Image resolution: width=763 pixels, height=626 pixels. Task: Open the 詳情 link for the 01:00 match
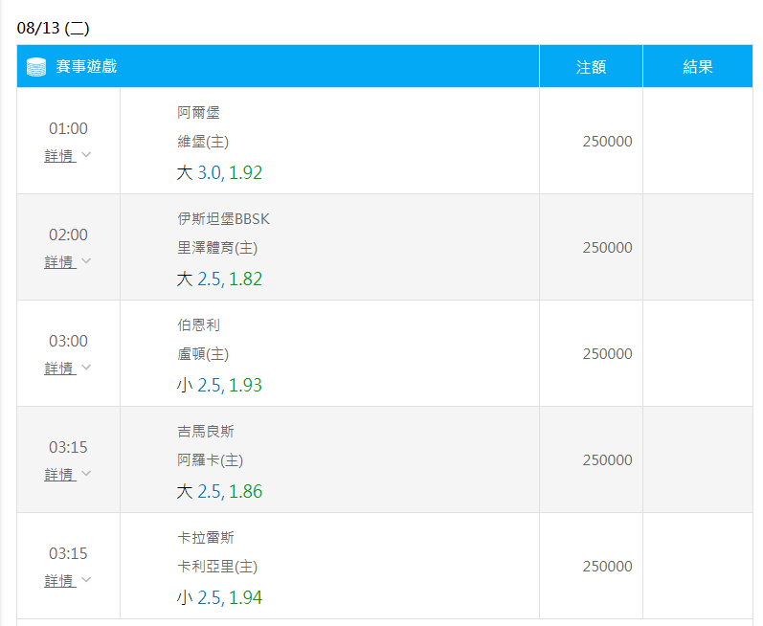tap(60, 156)
